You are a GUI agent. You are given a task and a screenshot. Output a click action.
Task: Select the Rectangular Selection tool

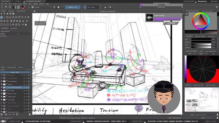pos(1,25)
